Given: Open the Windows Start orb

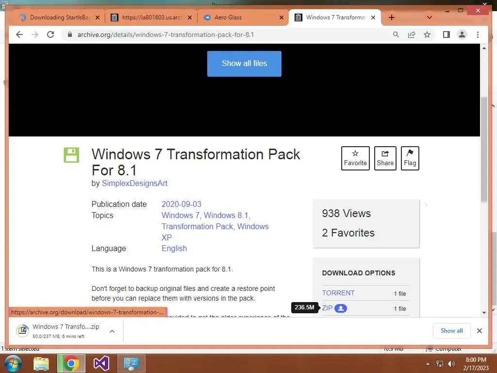Looking at the screenshot, I should click(x=13, y=363).
